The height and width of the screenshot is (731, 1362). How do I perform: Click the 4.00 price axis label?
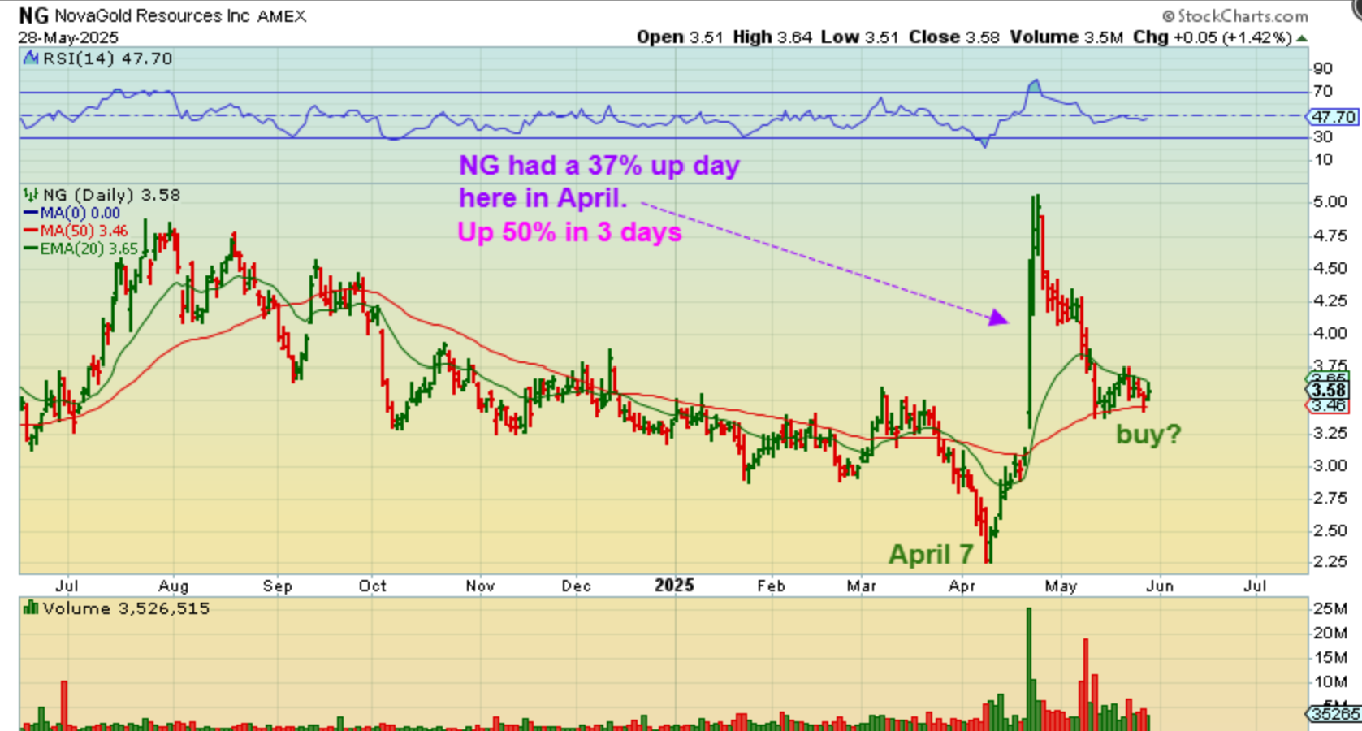pos(1330,333)
